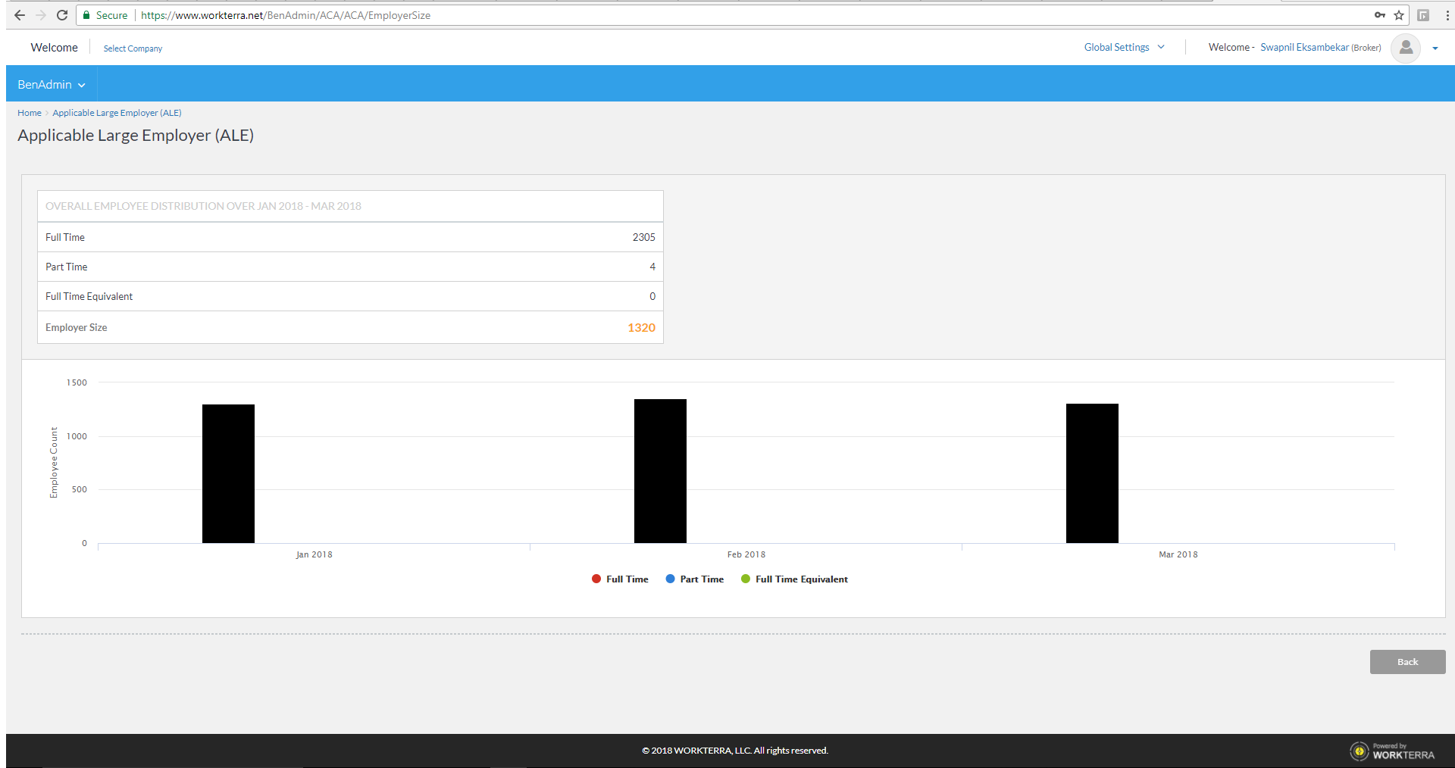Viewport: 1455px width, 768px height.
Task: Toggle Full Time series in chart legend
Action: (x=620, y=579)
